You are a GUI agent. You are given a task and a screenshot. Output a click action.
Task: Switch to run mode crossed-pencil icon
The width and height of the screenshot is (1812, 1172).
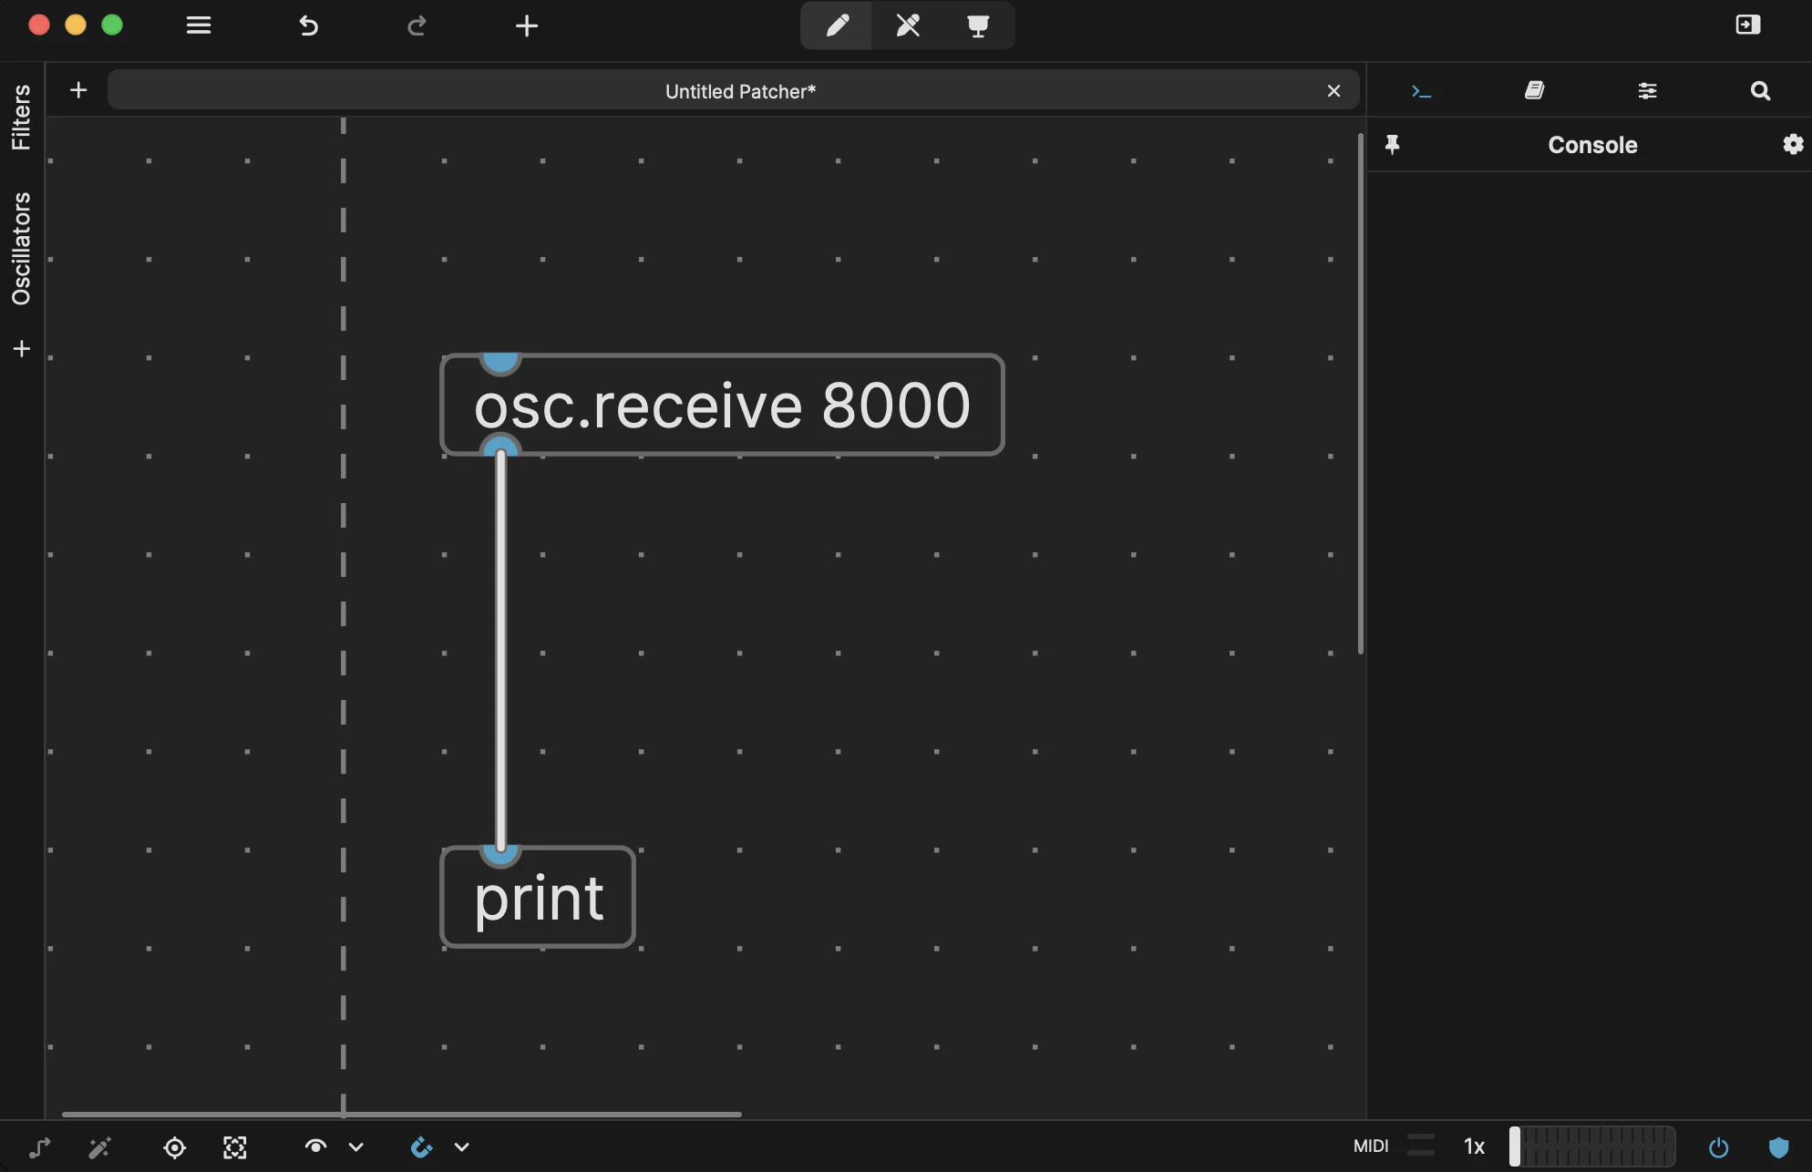[908, 26]
